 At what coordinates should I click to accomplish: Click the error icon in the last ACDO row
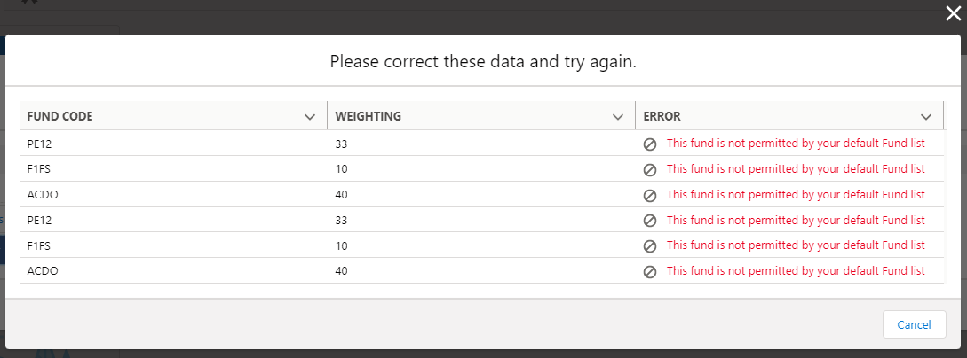point(650,271)
